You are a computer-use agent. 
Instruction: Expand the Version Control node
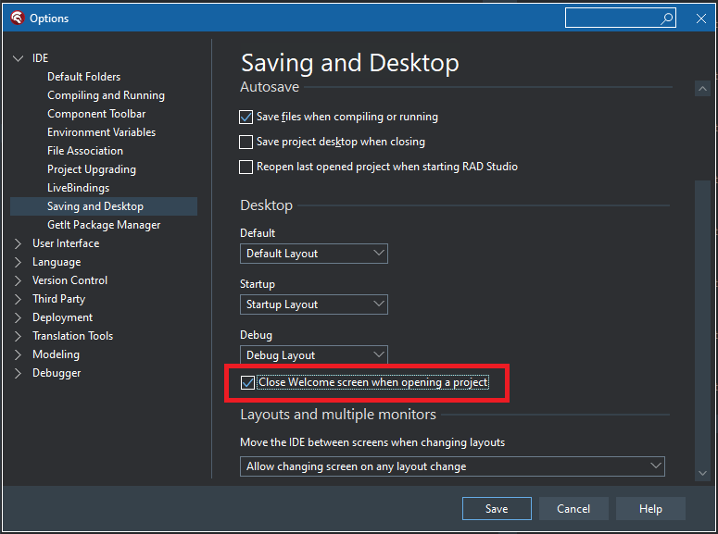18,280
